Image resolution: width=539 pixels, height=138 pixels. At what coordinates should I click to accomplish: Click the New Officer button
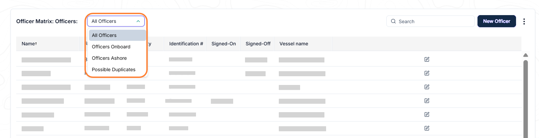coord(496,21)
